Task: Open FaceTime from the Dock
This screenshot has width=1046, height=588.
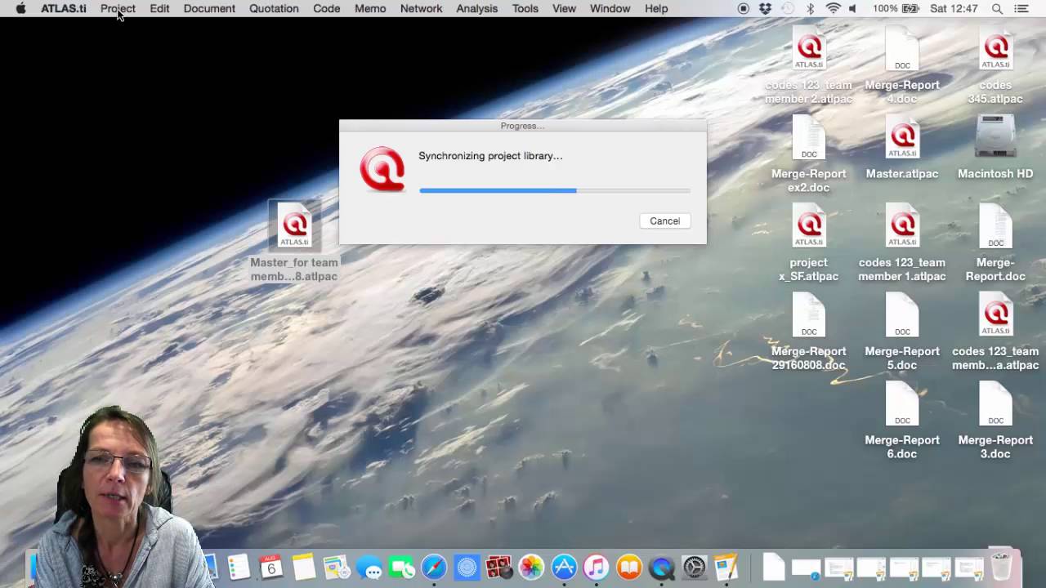Action: click(x=401, y=567)
